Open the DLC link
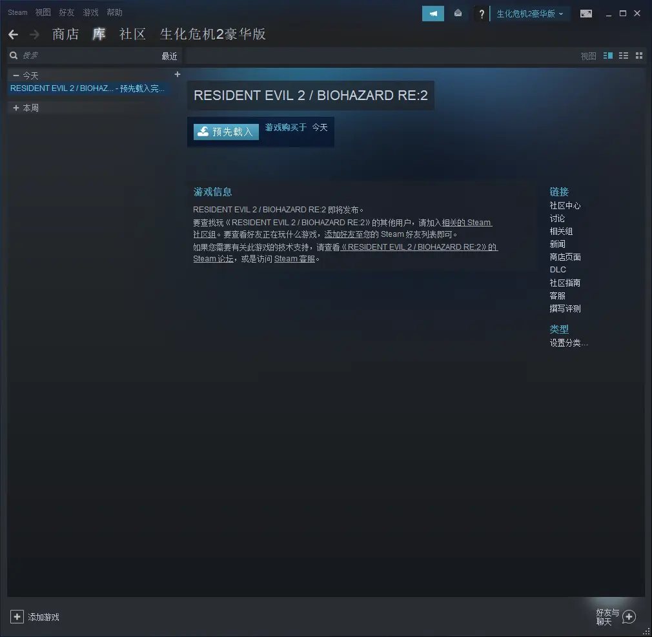652x637 pixels. pos(558,269)
